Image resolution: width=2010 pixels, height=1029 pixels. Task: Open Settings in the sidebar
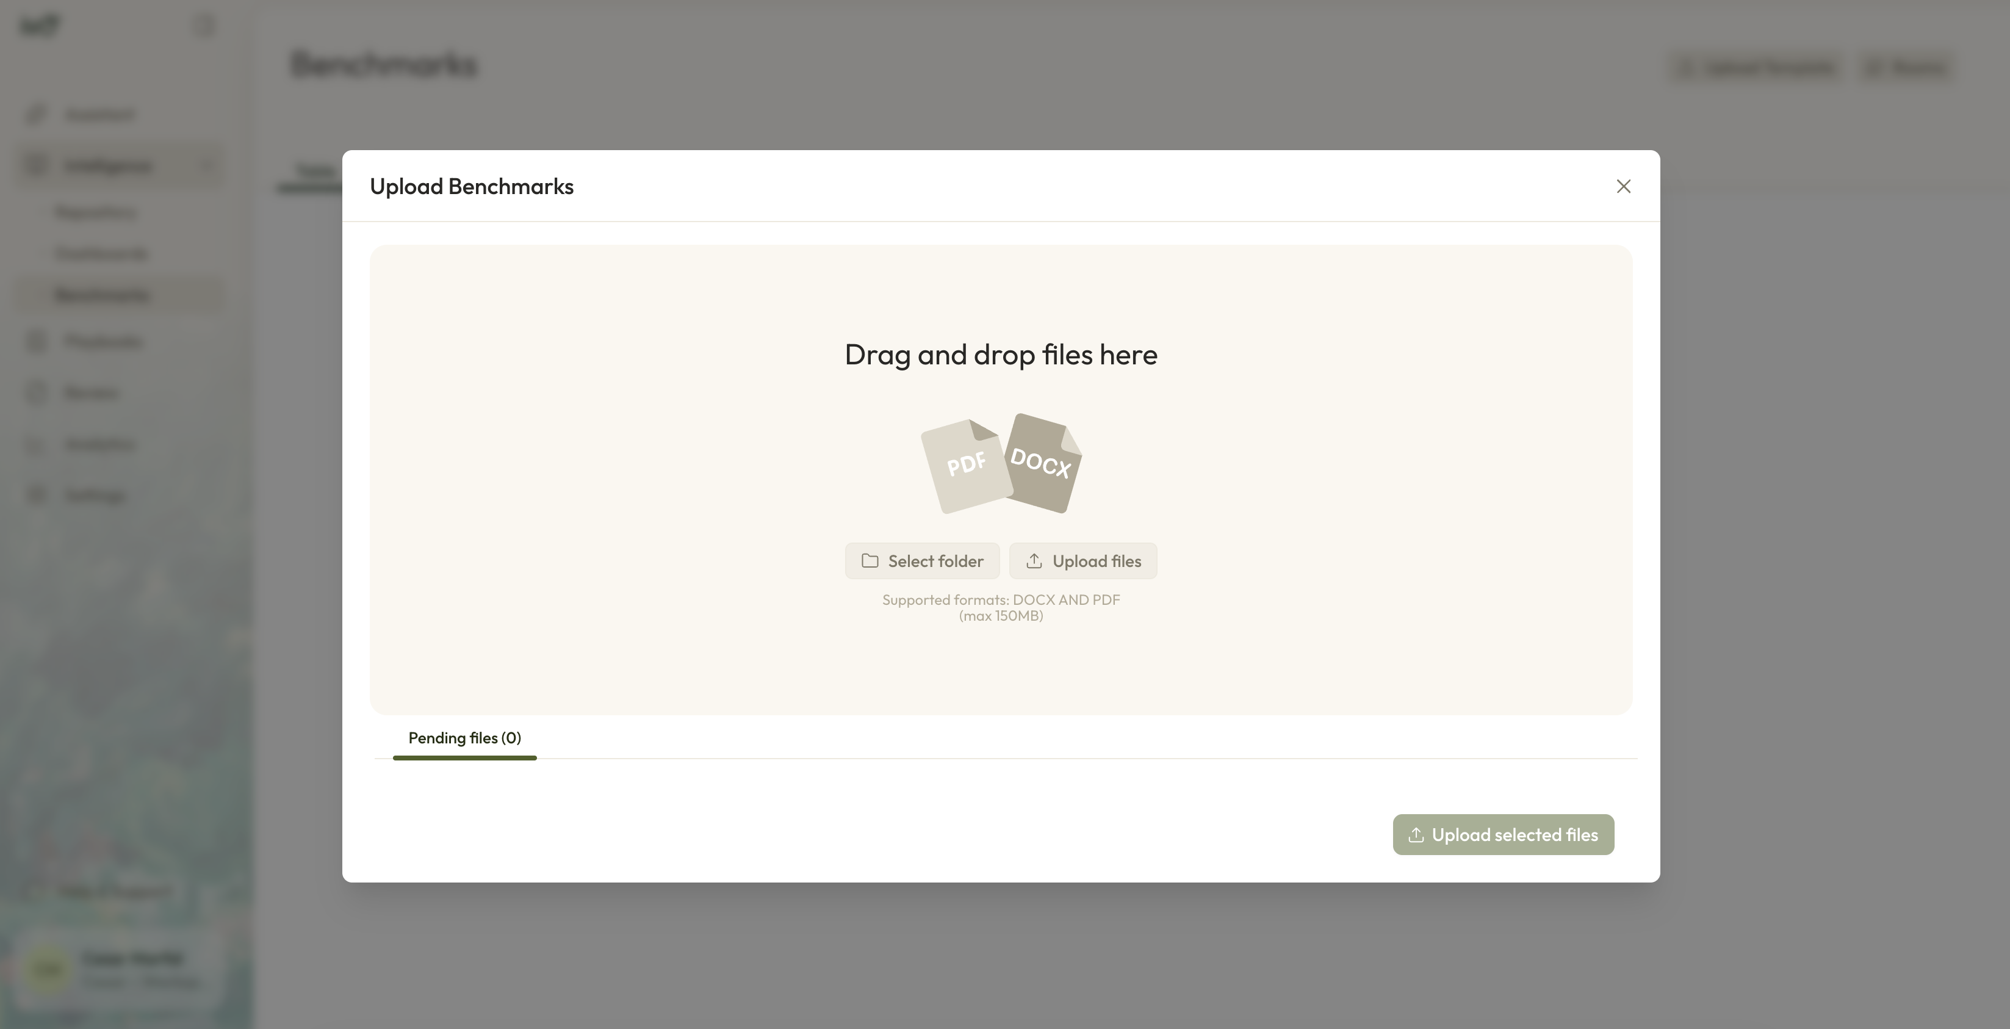(x=95, y=495)
